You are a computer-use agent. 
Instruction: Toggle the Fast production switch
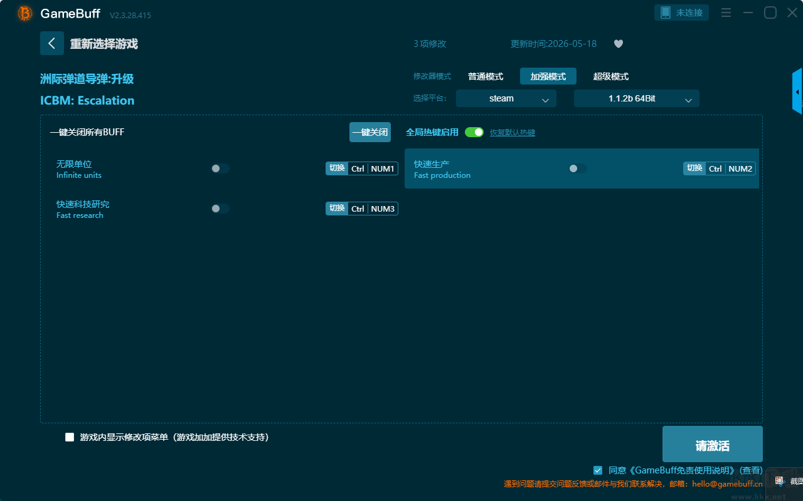[x=578, y=168]
